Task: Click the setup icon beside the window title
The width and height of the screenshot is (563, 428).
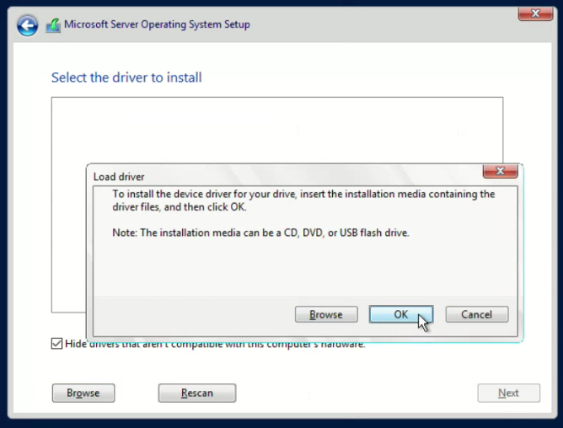Action: pos(52,24)
